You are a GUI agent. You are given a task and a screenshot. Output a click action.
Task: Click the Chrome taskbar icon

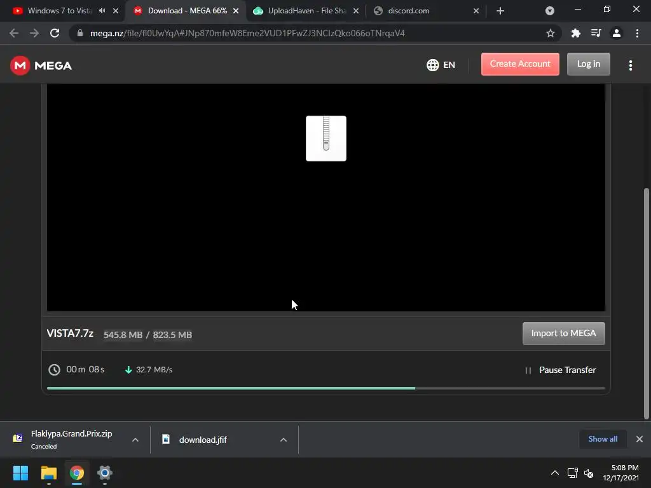click(77, 473)
